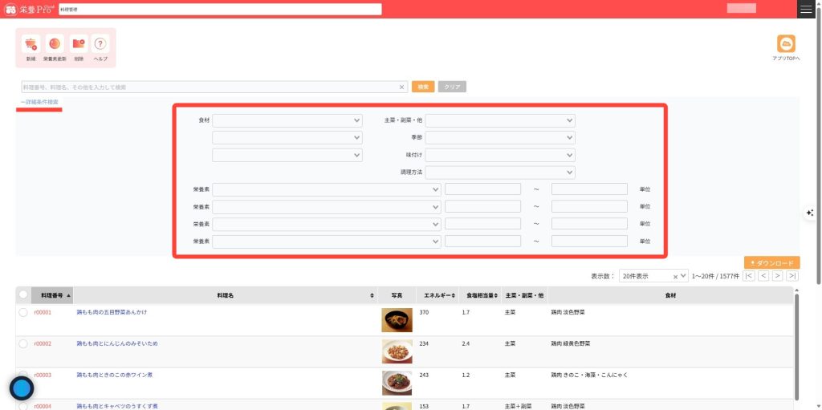Click the 新規 (new recipe) icon

pos(31,45)
